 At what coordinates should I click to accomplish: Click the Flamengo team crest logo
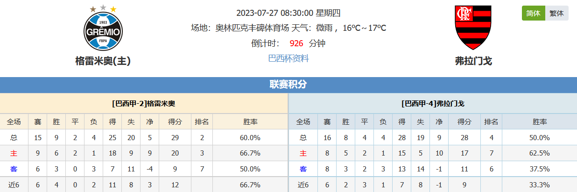[x=473, y=28]
